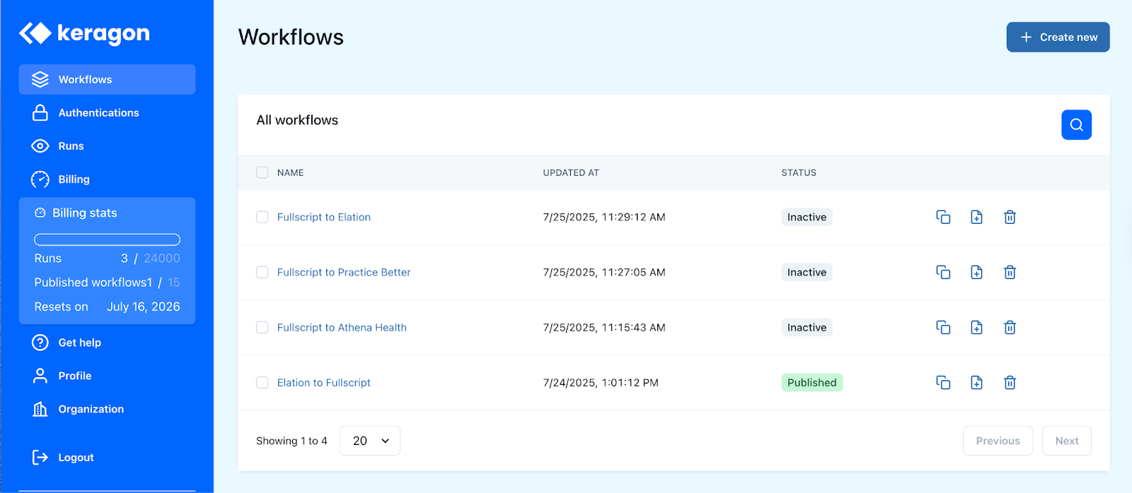
Task: Click Inactive badge for Fullscript to Practice Better
Action: pos(807,272)
